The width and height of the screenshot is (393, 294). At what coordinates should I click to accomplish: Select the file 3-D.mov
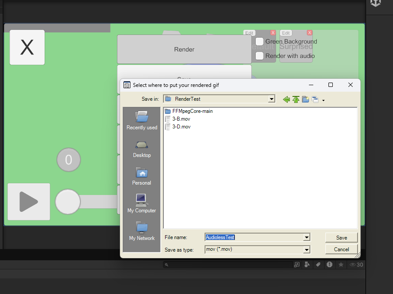click(x=178, y=127)
